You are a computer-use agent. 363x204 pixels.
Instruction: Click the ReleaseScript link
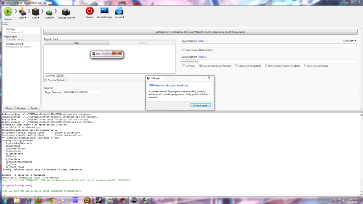tap(239, 32)
